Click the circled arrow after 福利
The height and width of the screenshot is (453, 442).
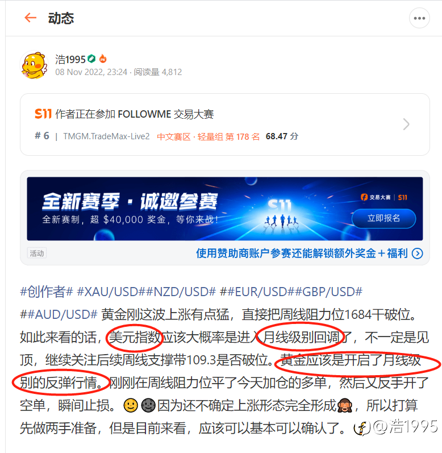pos(418,253)
